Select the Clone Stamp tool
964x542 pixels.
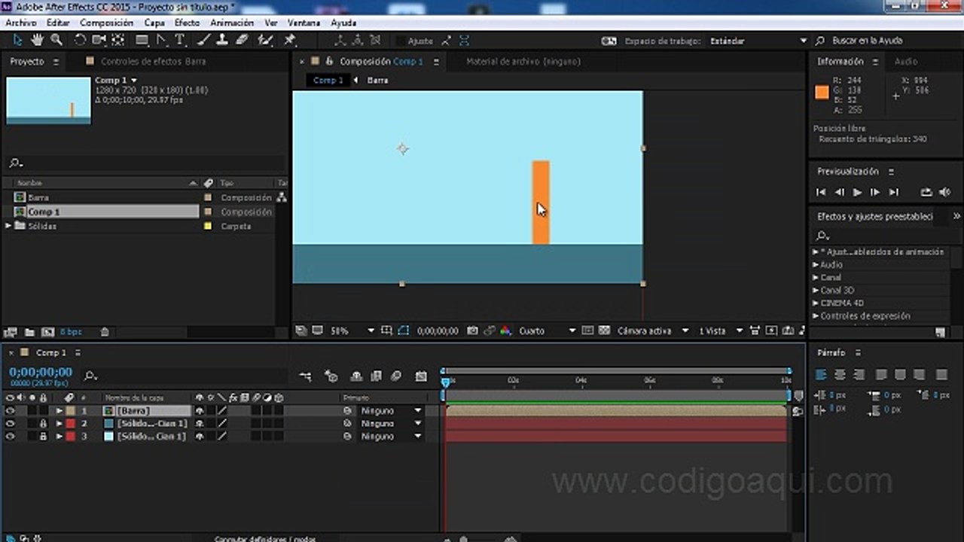coord(222,40)
